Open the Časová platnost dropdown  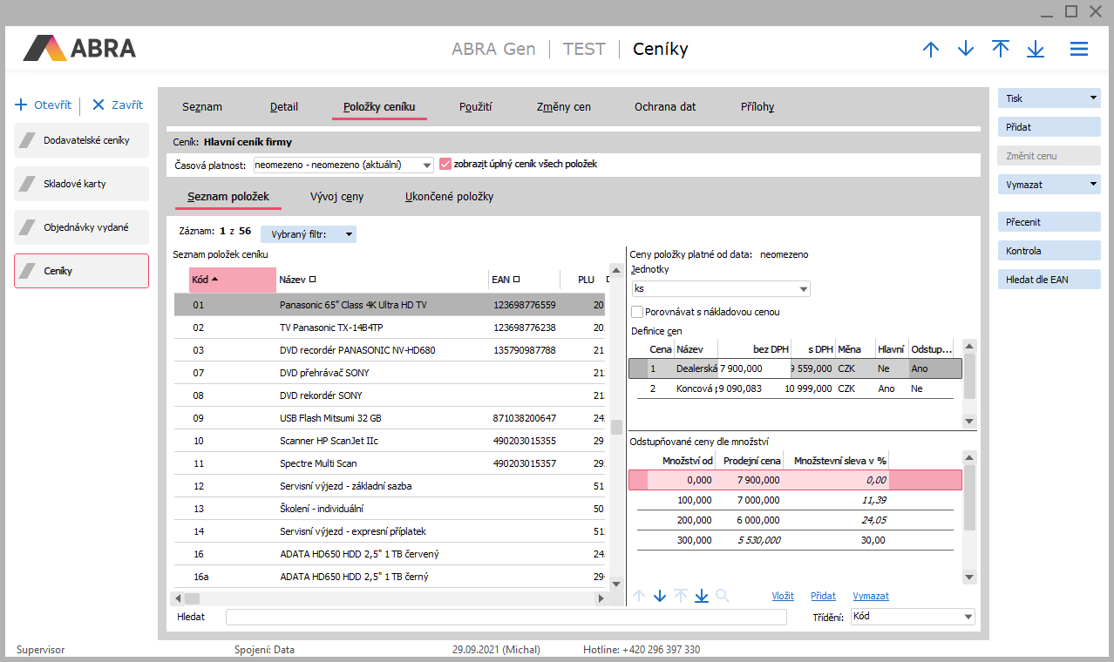[426, 165]
